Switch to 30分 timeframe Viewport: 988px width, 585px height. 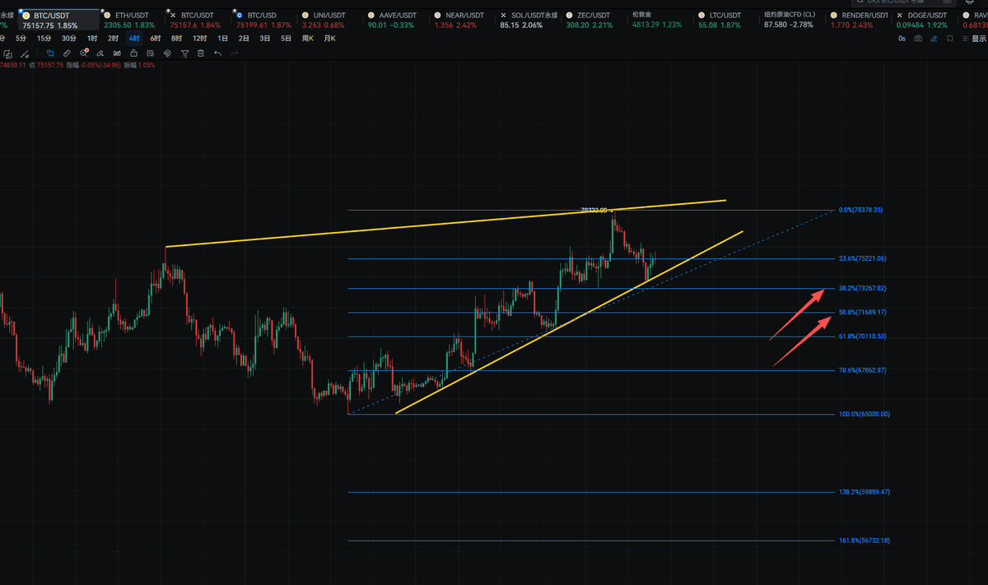point(69,39)
